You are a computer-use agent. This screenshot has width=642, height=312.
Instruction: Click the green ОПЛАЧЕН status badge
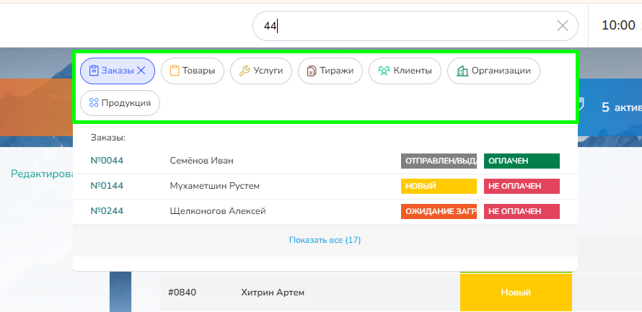click(522, 161)
